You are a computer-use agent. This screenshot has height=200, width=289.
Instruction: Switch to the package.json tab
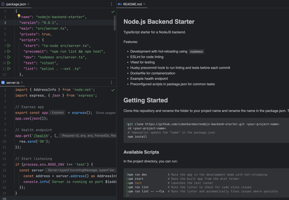(16, 4)
